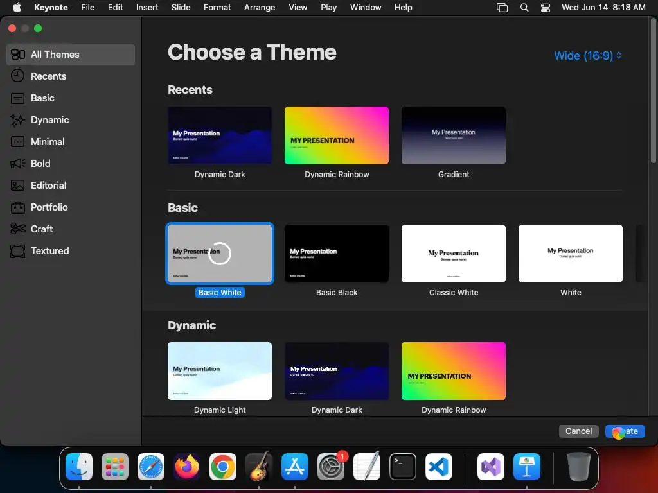
Task: Click the Basic White label text
Action: pos(220,292)
